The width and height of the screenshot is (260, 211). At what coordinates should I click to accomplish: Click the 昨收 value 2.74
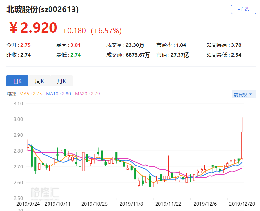point(25,55)
